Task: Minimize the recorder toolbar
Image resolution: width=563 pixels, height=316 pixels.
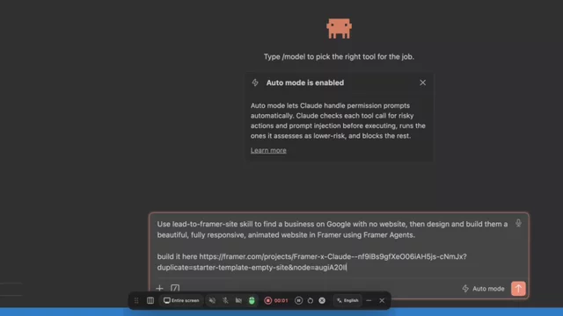Action: [x=369, y=300]
